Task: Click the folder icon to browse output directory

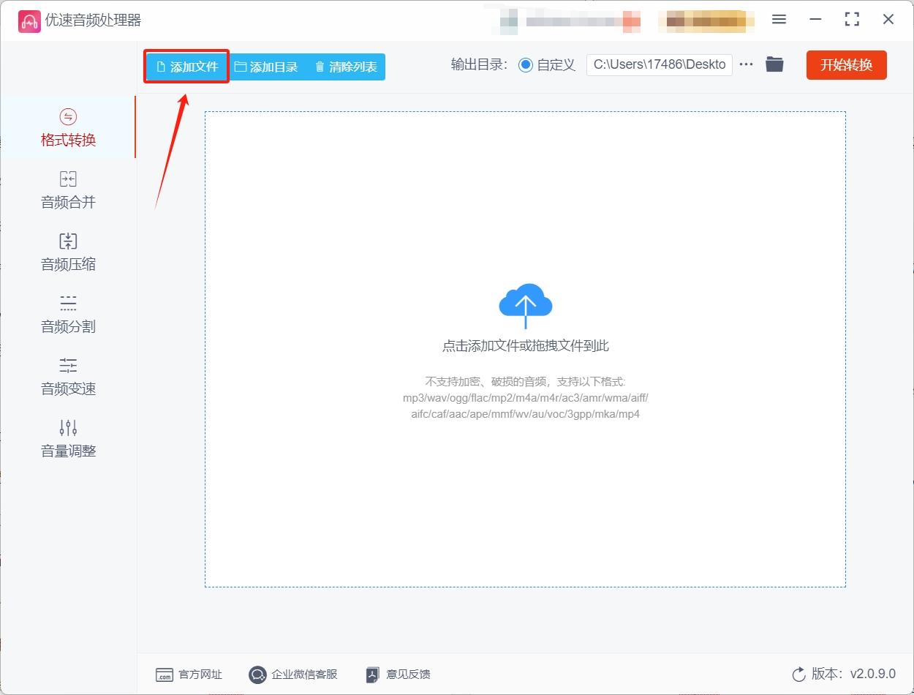Action: [774, 64]
